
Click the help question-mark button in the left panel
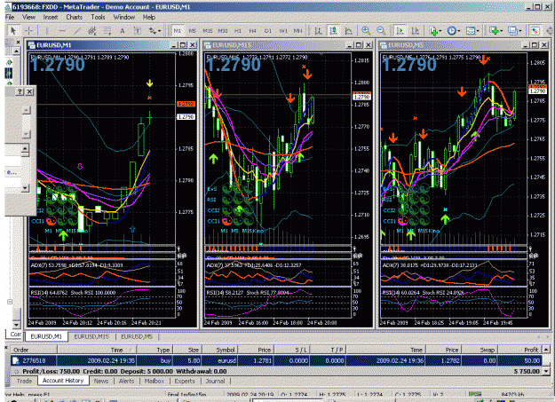coord(20,91)
